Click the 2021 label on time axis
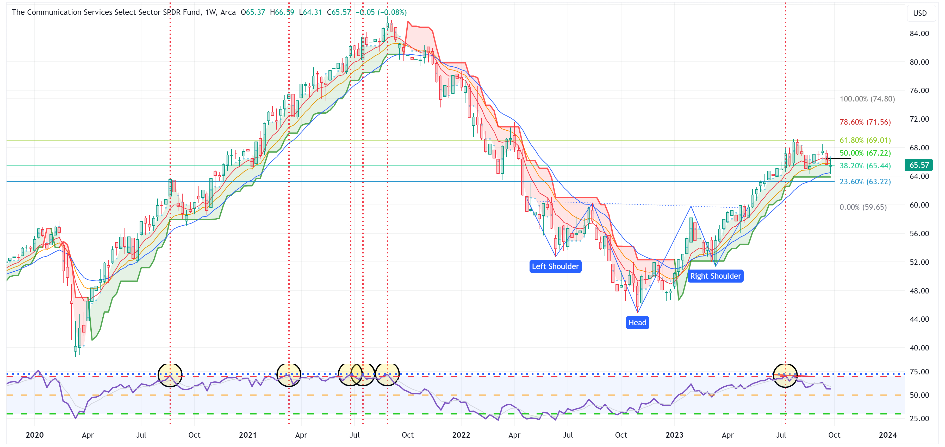The width and height of the screenshot is (945, 447). tap(248, 435)
